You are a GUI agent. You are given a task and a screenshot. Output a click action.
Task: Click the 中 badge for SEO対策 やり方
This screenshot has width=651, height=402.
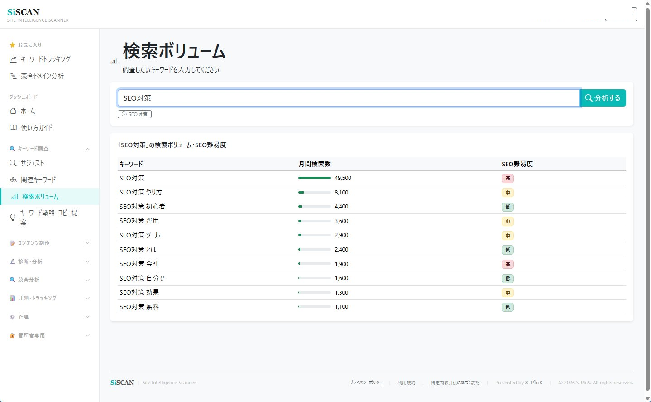coord(507,193)
